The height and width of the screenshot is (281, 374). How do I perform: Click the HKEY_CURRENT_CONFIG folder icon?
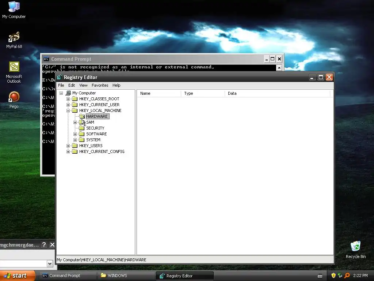pos(75,151)
